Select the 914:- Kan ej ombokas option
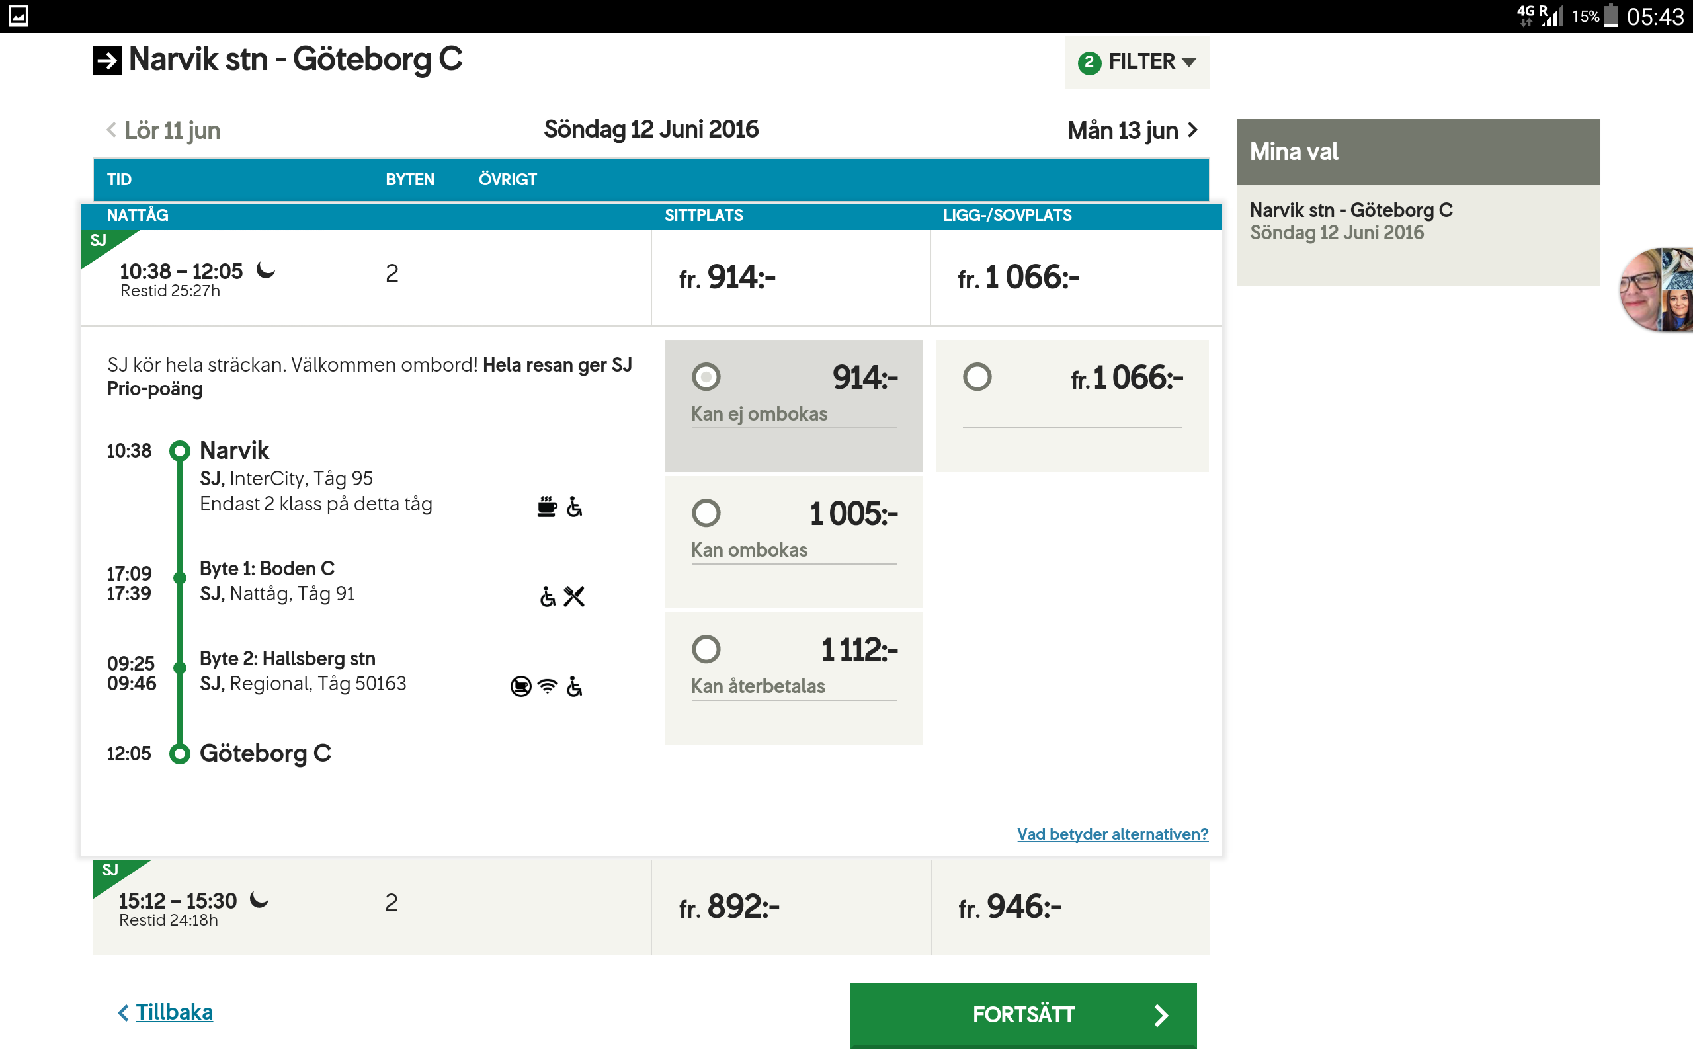Image resolution: width=1693 pixels, height=1058 pixels. point(706,377)
